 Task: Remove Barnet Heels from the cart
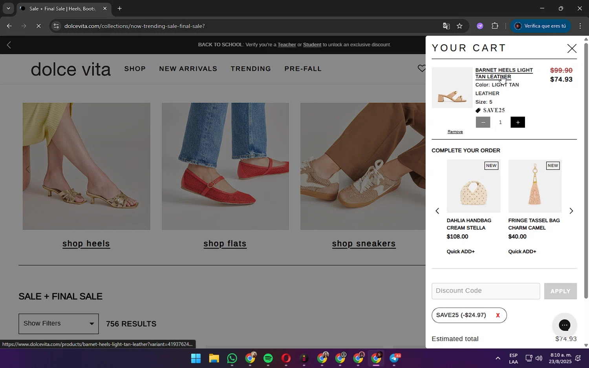pos(455,132)
